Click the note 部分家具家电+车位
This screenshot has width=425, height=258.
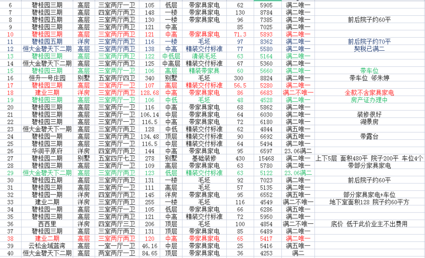click(370, 195)
